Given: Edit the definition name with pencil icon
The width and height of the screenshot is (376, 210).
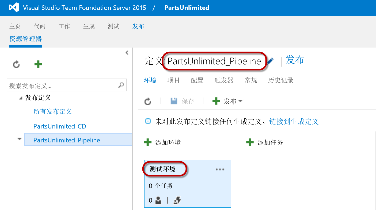Looking at the screenshot, I should [x=271, y=61].
